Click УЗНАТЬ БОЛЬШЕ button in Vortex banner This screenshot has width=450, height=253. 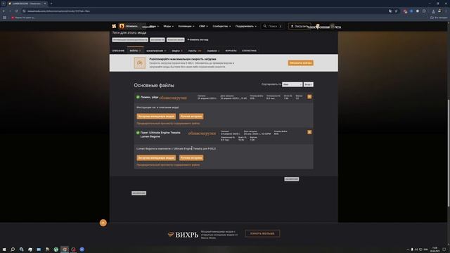(262, 233)
